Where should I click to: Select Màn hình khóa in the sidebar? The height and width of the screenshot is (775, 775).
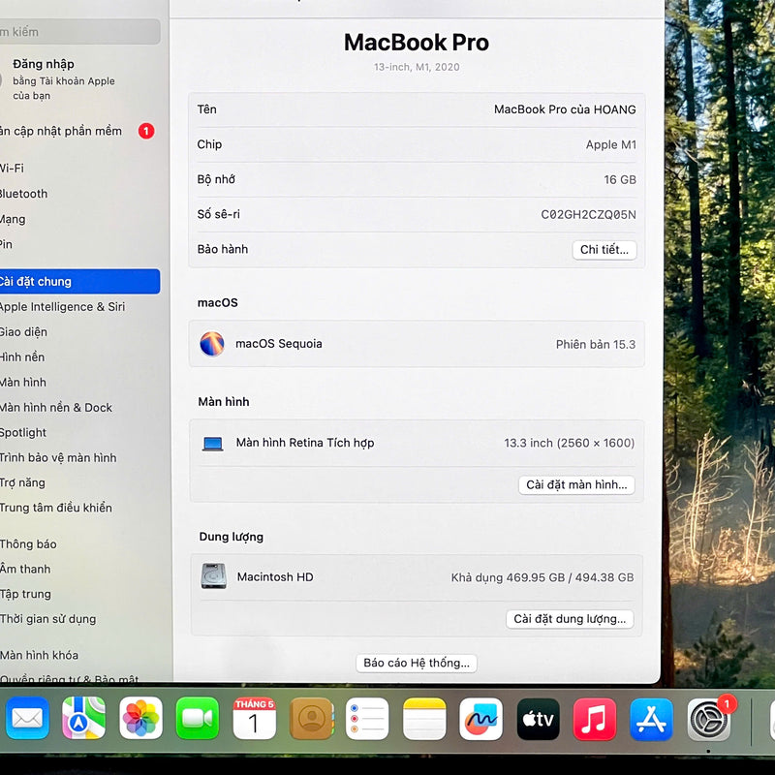coord(39,655)
